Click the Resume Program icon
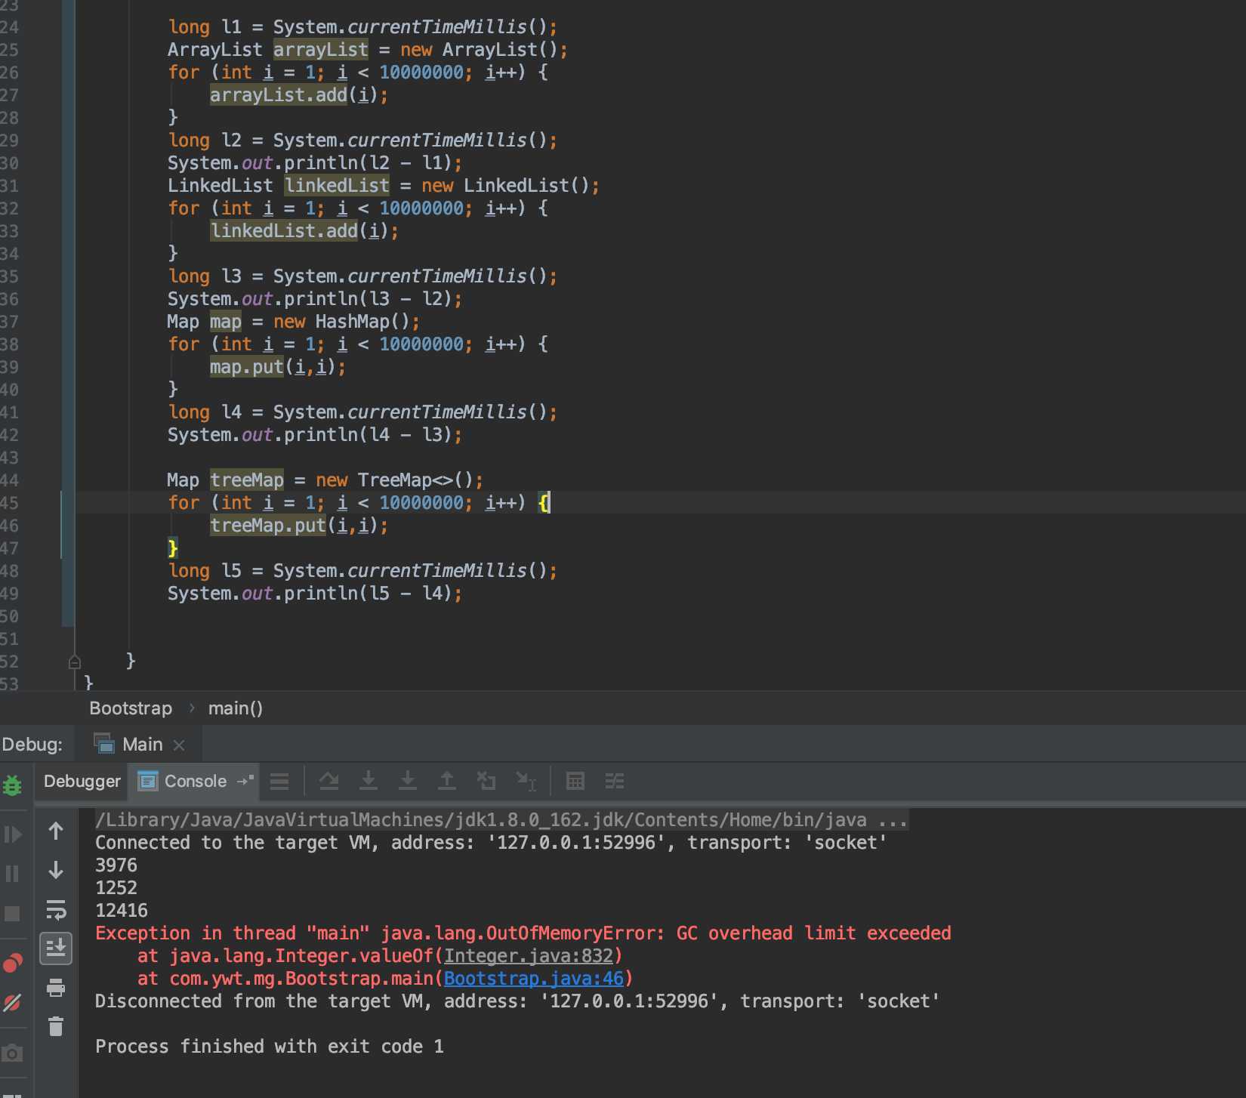The image size is (1246, 1098). [x=13, y=834]
